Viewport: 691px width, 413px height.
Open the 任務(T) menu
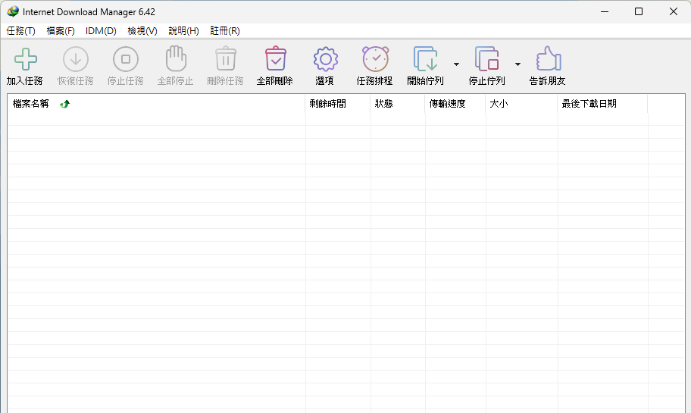(20, 31)
